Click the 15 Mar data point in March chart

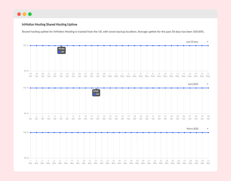point(113,133)
